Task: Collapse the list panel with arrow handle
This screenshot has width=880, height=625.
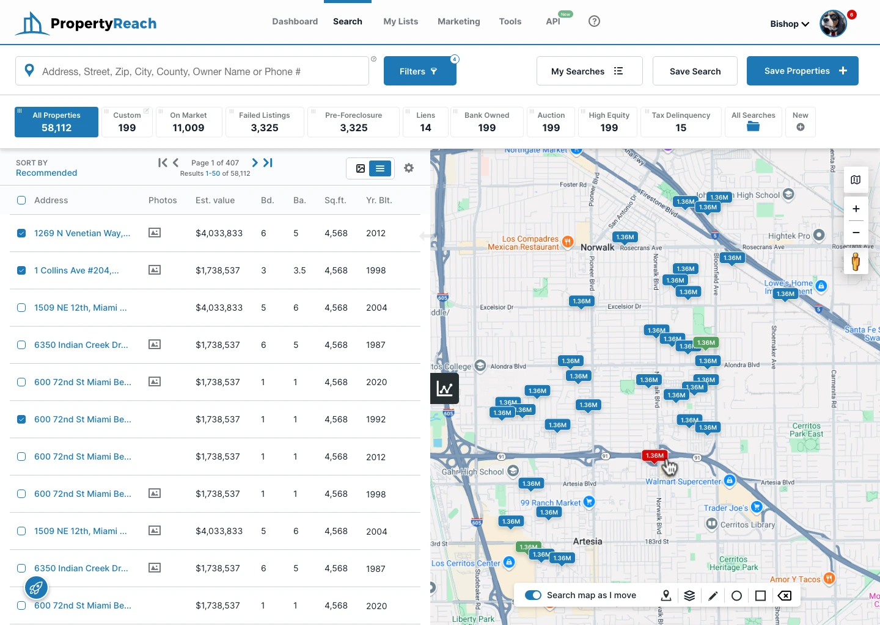Action: click(x=425, y=236)
